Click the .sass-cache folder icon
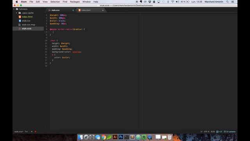 click(x=20, y=13)
